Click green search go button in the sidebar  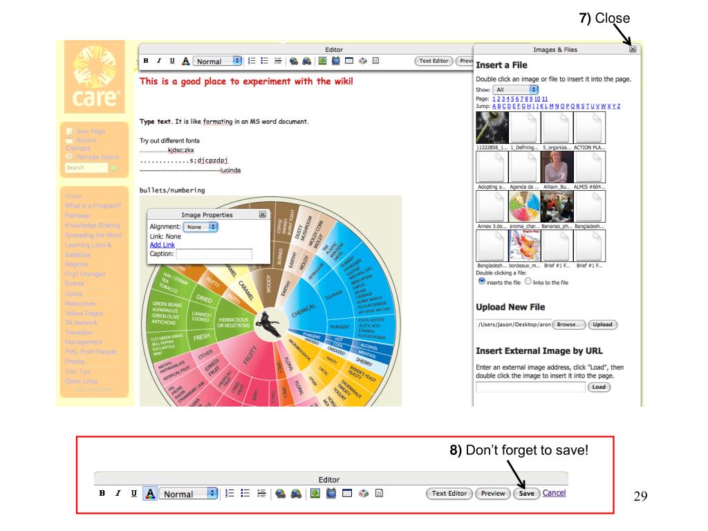pos(114,168)
